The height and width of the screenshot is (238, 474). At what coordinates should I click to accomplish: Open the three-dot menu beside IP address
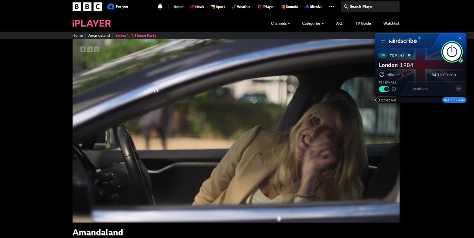pyautogui.click(x=459, y=75)
